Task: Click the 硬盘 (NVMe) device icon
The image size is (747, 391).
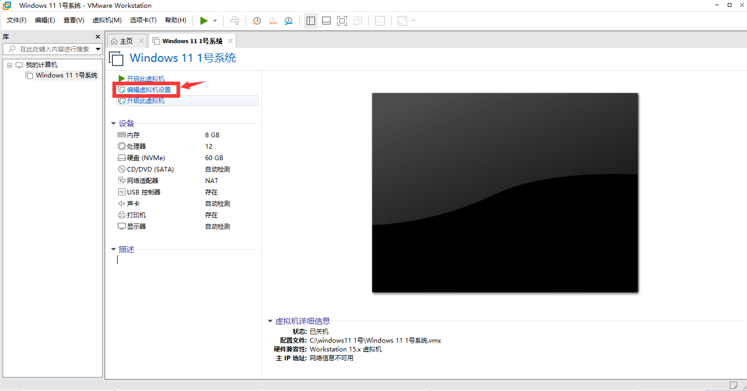Action: point(122,158)
